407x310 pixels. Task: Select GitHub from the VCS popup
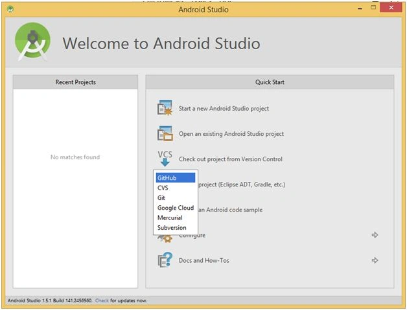(x=176, y=178)
